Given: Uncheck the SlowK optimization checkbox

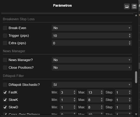Looking at the screenshot, I should click(5, 100).
